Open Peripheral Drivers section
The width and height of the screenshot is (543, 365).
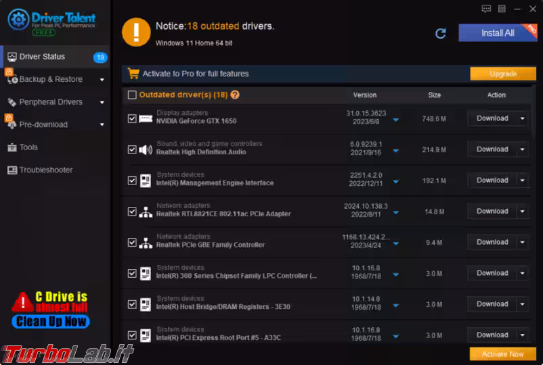pyautogui.click(x=55, y=102)
